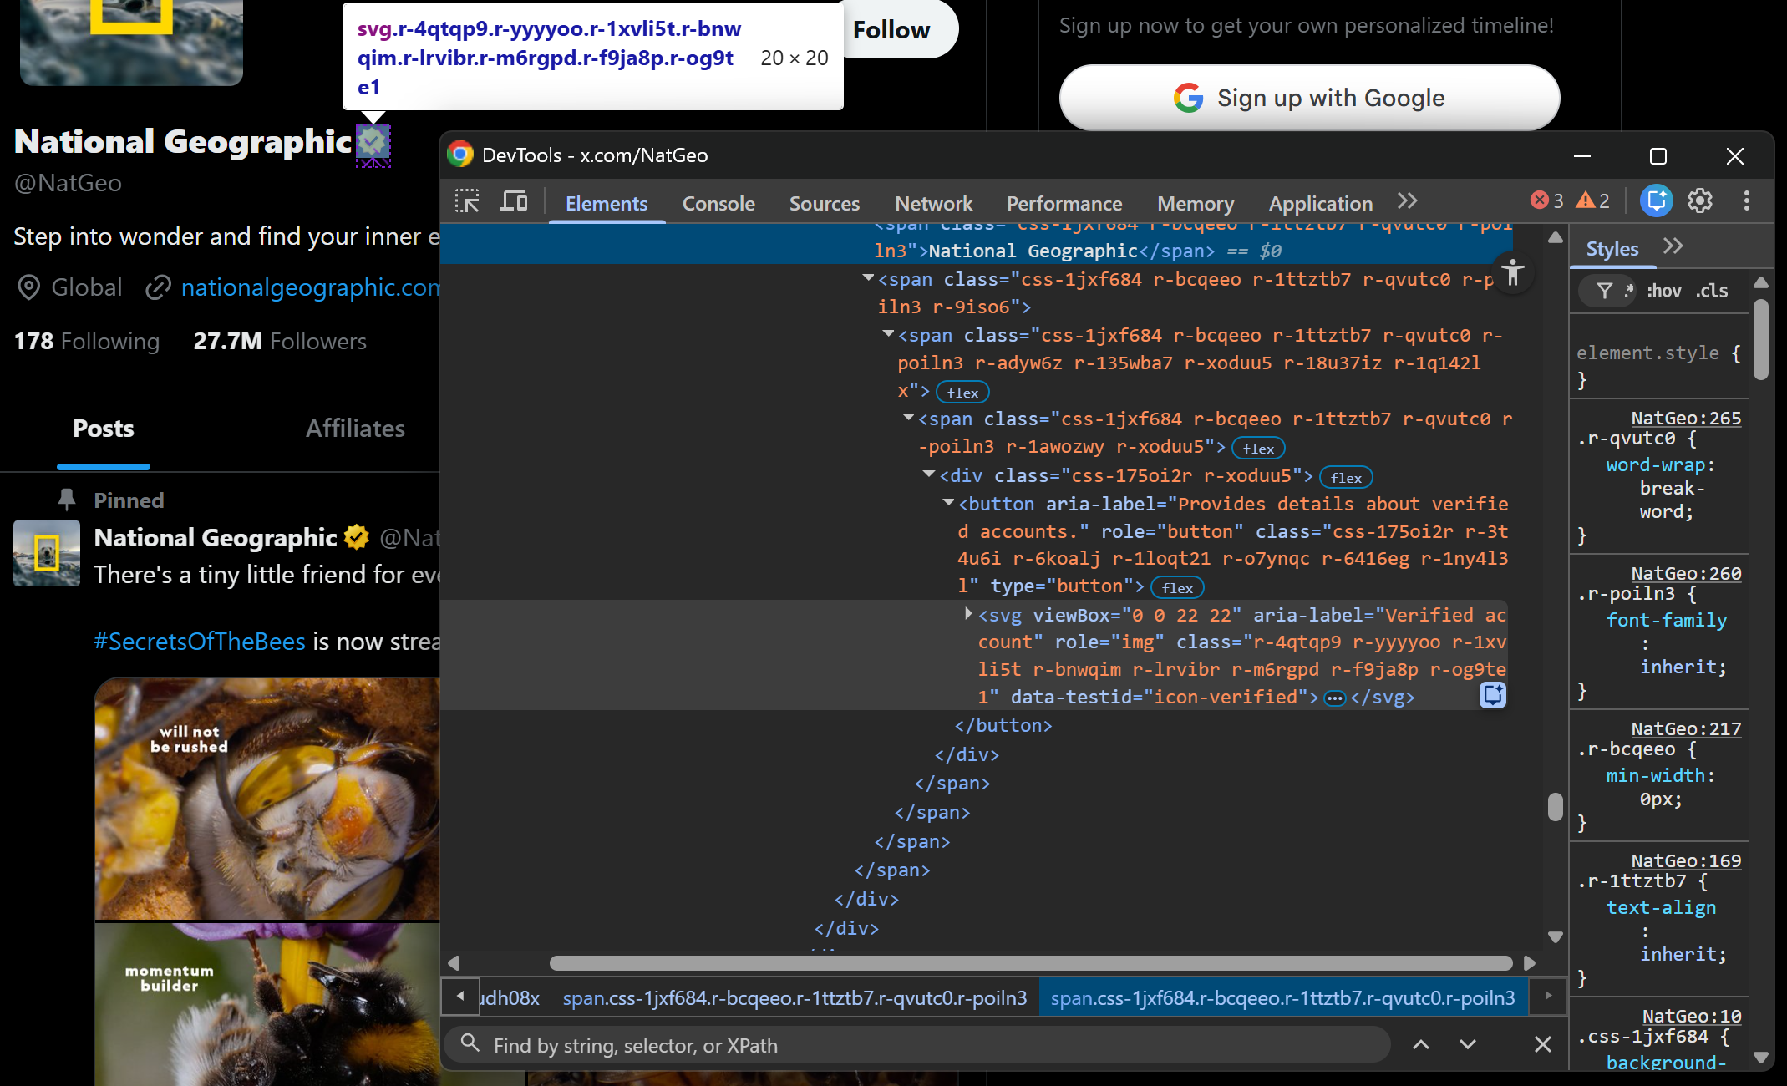Toggle .cls class editor
This screenshot has height=1086, width=1787.
point(1713,291)
